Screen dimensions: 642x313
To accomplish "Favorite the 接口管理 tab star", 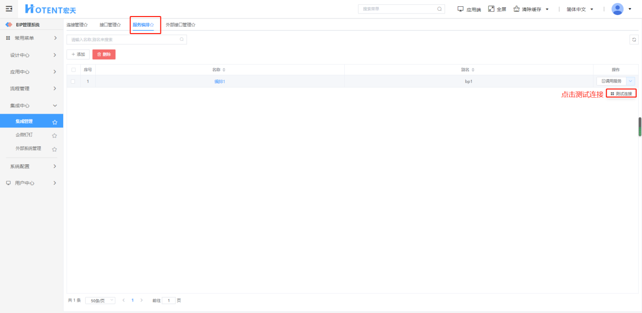I will [119, 25].
